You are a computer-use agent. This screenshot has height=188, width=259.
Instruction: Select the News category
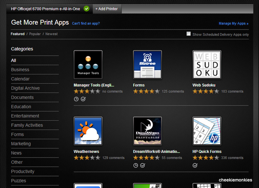[35, 153]
